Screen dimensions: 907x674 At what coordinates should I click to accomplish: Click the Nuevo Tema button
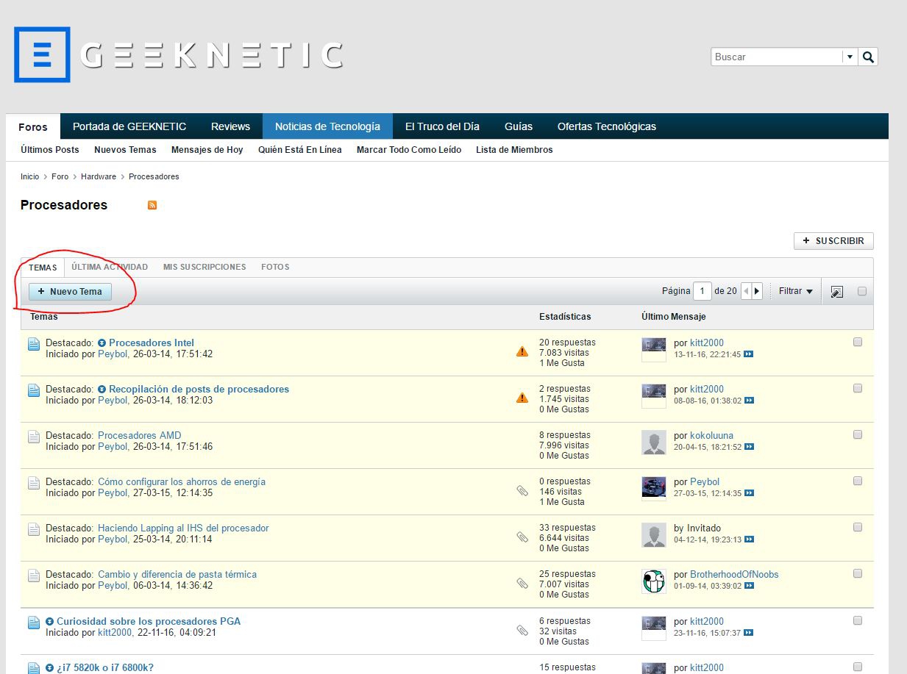[x=70, y=292]
